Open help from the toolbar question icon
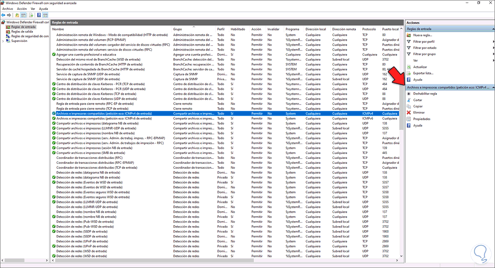This screenshot has height=268, width=495. point(38,15)
